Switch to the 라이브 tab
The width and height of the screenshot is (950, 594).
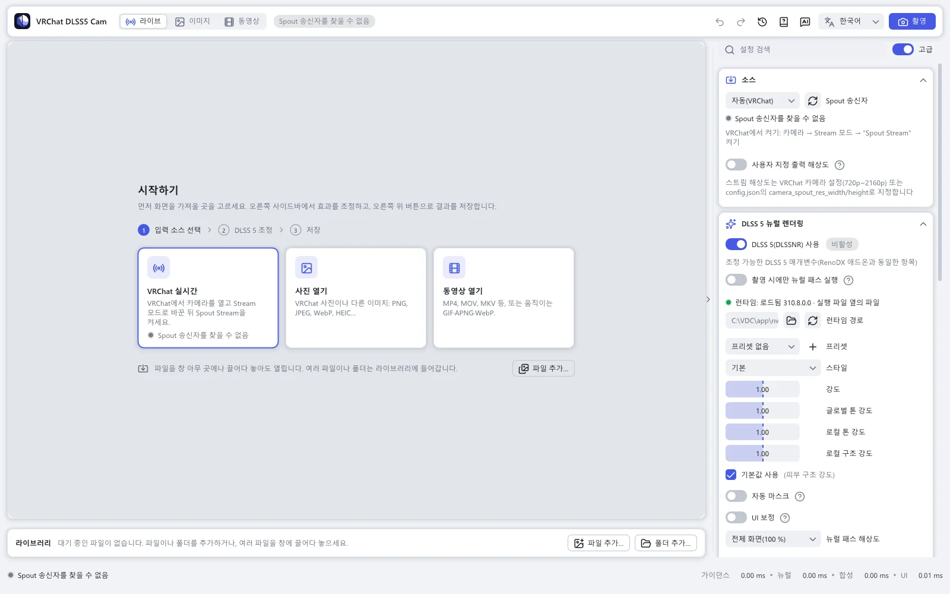tap(144, 21)
